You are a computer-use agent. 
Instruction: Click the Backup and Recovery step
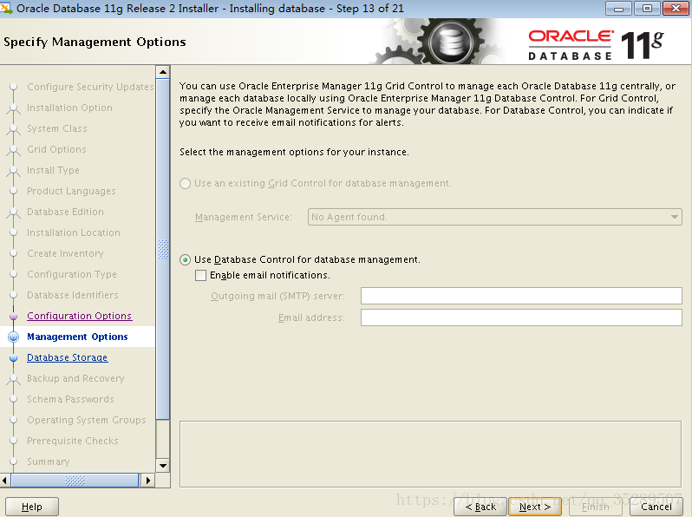coord(75,378)
